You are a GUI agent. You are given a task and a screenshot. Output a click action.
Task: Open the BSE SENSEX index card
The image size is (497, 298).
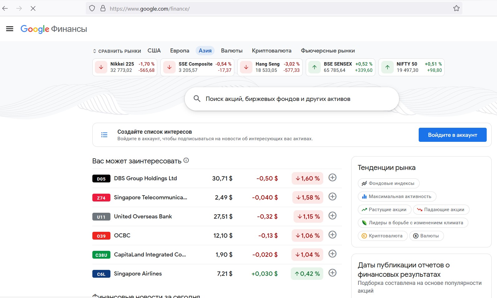340,67
